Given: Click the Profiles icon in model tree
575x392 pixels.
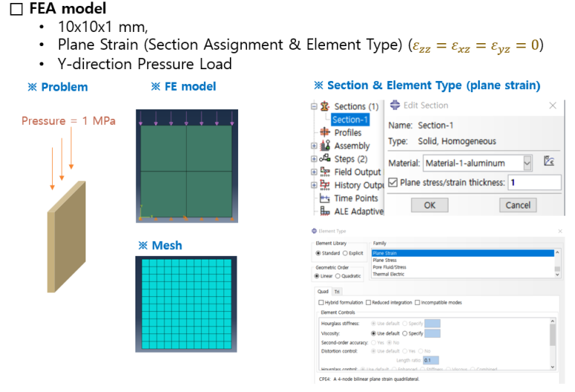Looking at the screenshot, I should click(x=325, y=132).
